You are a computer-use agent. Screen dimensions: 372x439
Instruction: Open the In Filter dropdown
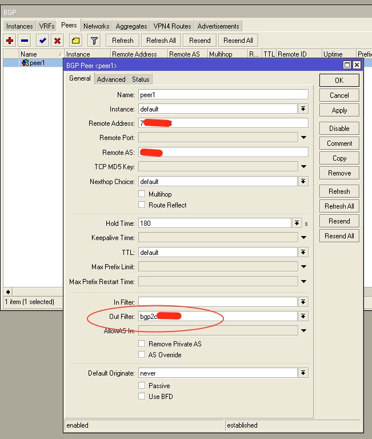pos(303,302)
